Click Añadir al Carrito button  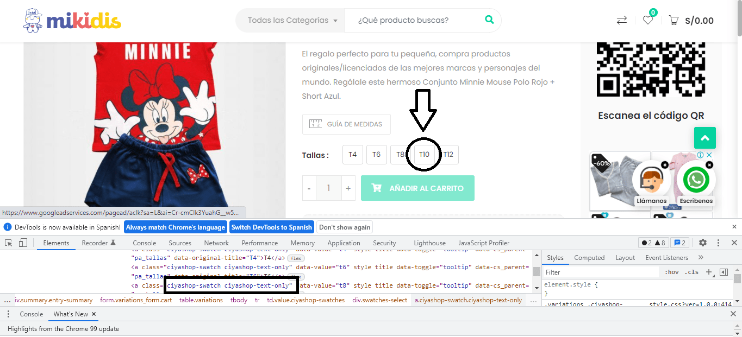[x=417, y=188]
